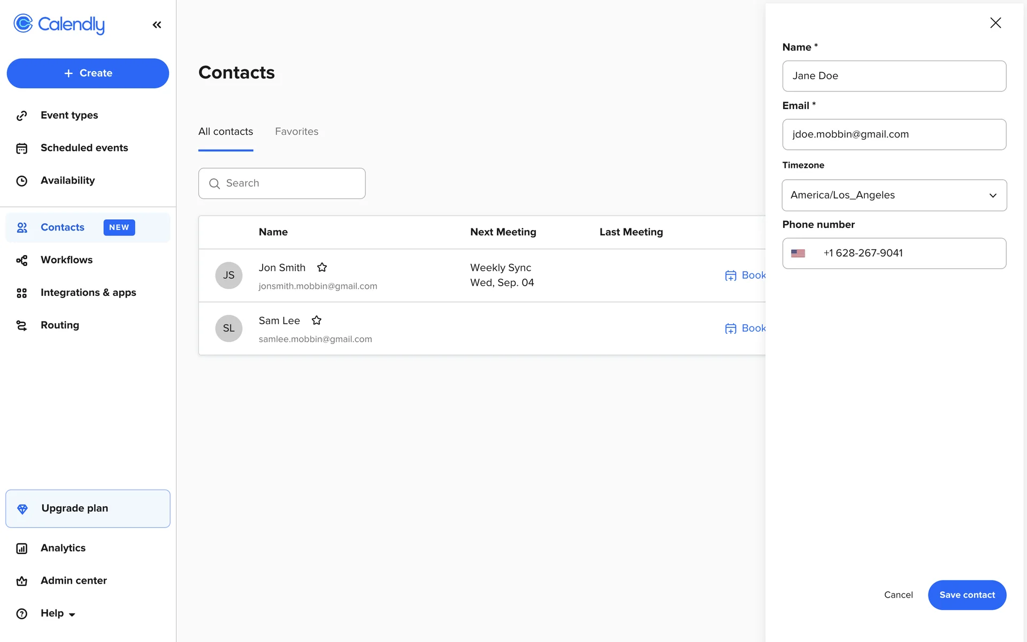1027x642 pixels.
Task: Favorite Jon Smith with star
Action: click(x=322, y=267)
